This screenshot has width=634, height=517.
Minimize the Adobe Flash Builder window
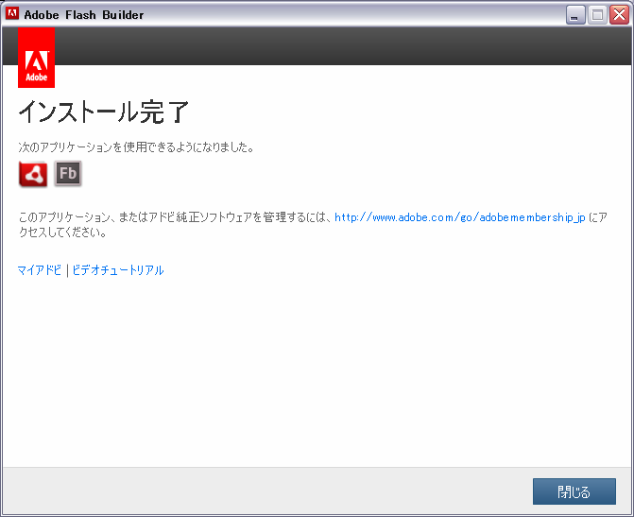tap(575, 15)
